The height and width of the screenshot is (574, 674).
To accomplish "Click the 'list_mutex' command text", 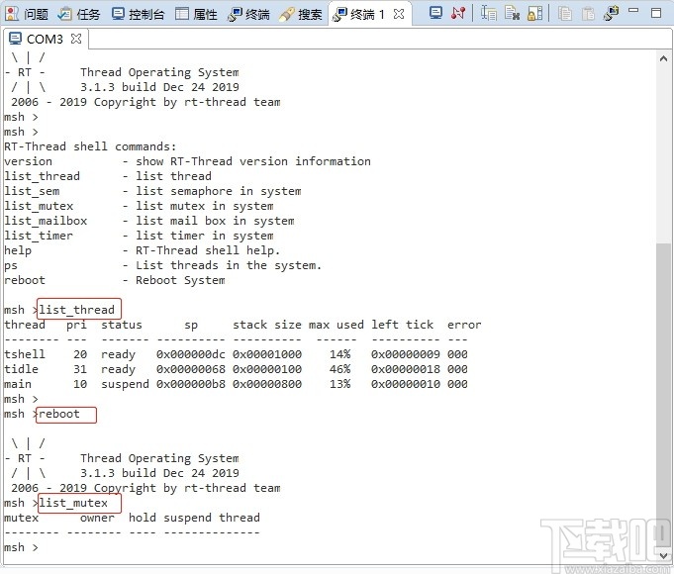I will coord(73,503).
